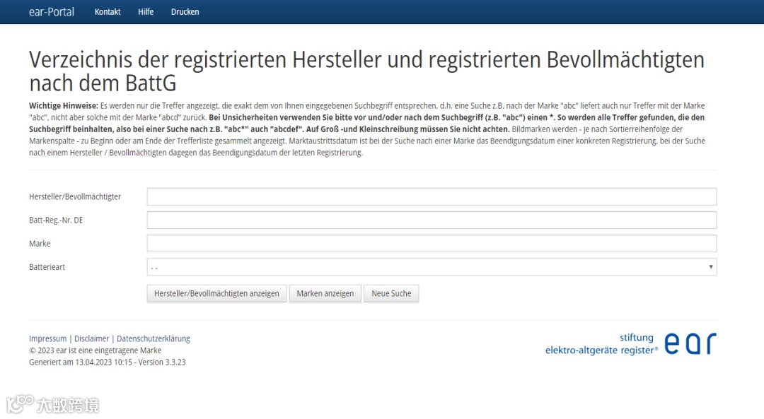Click the © 2023 ear copyright text

[95, 350]
